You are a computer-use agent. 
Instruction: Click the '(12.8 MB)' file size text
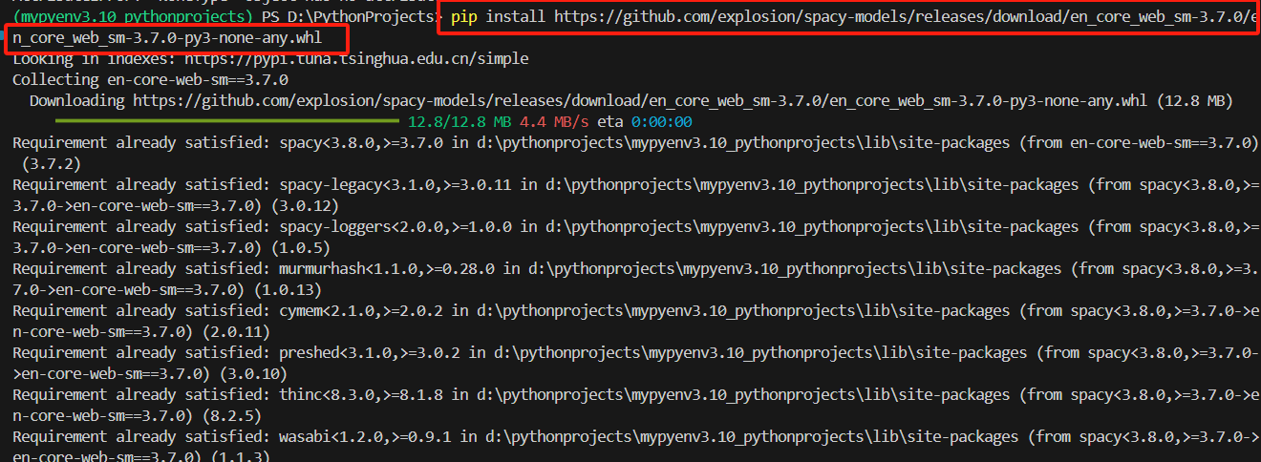point(1194,101)
